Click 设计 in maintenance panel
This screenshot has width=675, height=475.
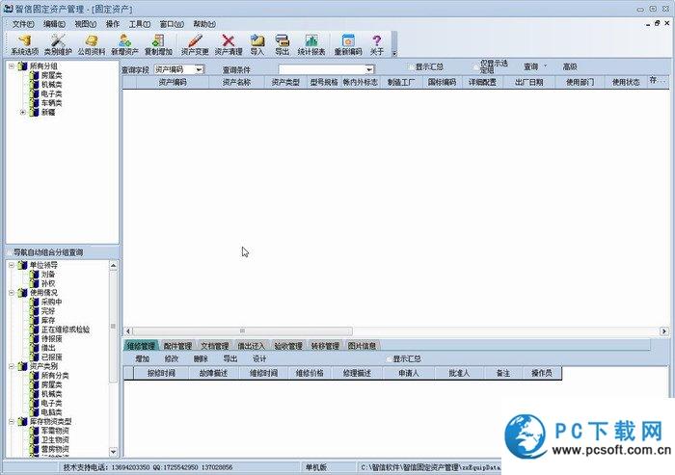click(259, 358)
